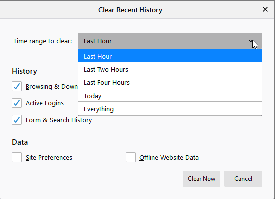
Task: Choose Everything as the time range
Action: click(170, 109)
